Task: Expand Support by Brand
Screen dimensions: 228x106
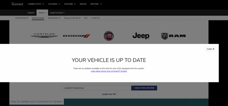Action: (57, 13)
